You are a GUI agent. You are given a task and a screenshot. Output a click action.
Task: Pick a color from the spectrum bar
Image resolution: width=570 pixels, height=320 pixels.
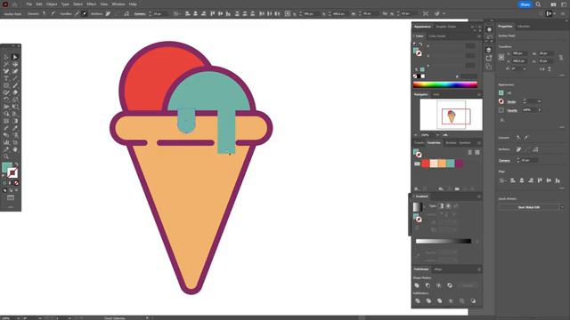(x=445, y=85)
